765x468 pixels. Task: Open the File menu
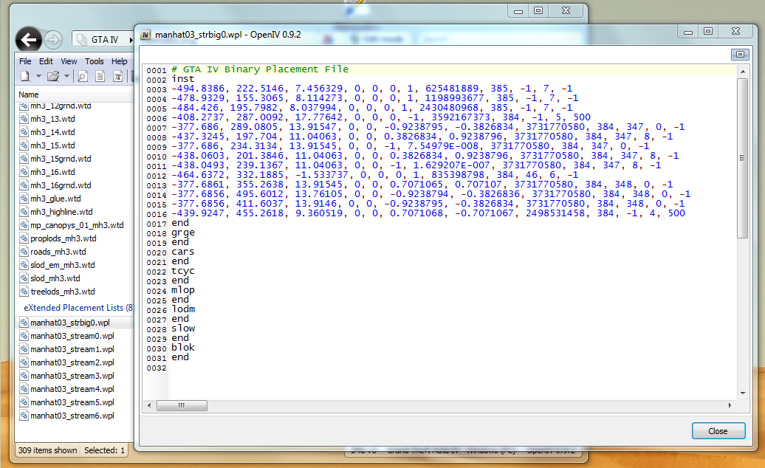(25, 61)
